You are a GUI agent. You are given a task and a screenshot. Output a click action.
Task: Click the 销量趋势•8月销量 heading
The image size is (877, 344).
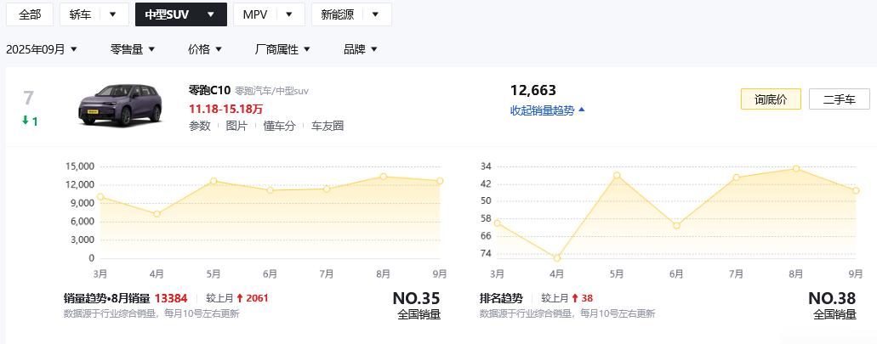(107, 298)
